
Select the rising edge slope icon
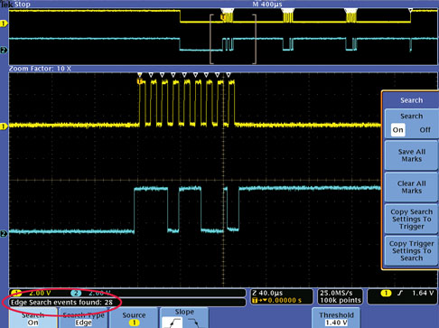(173, 323)
